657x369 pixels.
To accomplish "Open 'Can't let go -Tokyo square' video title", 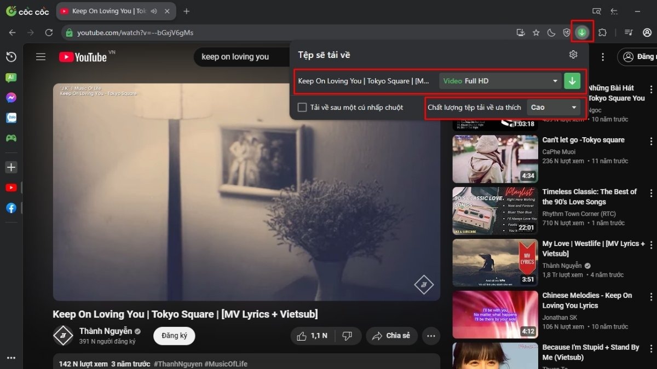I will (x=584, y=140).
